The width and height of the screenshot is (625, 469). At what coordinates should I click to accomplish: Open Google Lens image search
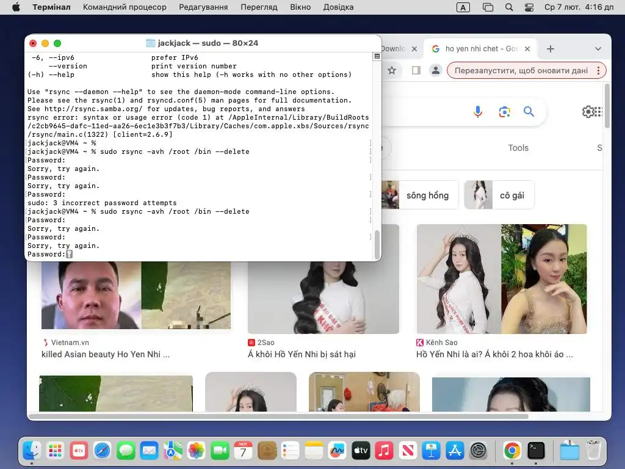point(505,112)
